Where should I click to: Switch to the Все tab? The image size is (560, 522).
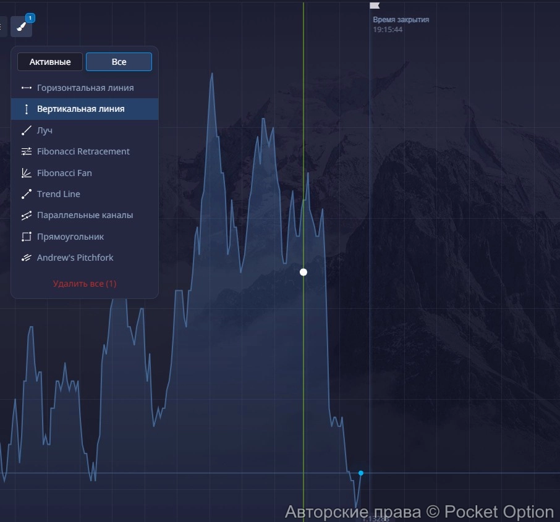tap(119, 62)
